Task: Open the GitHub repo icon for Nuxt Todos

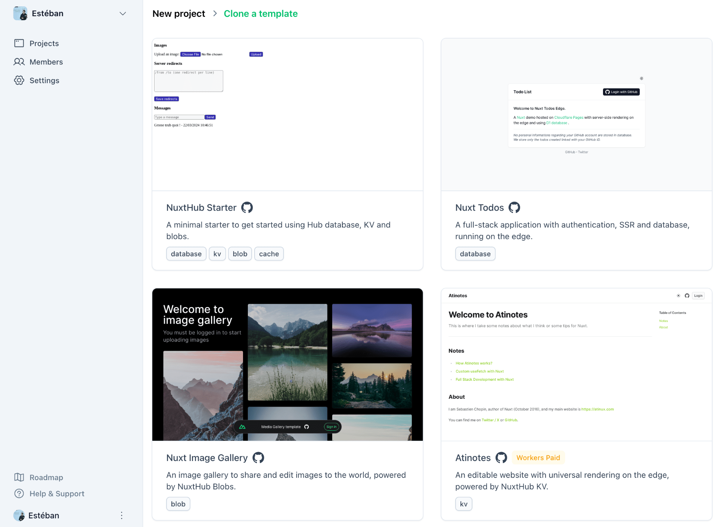Action: (514, 207)
